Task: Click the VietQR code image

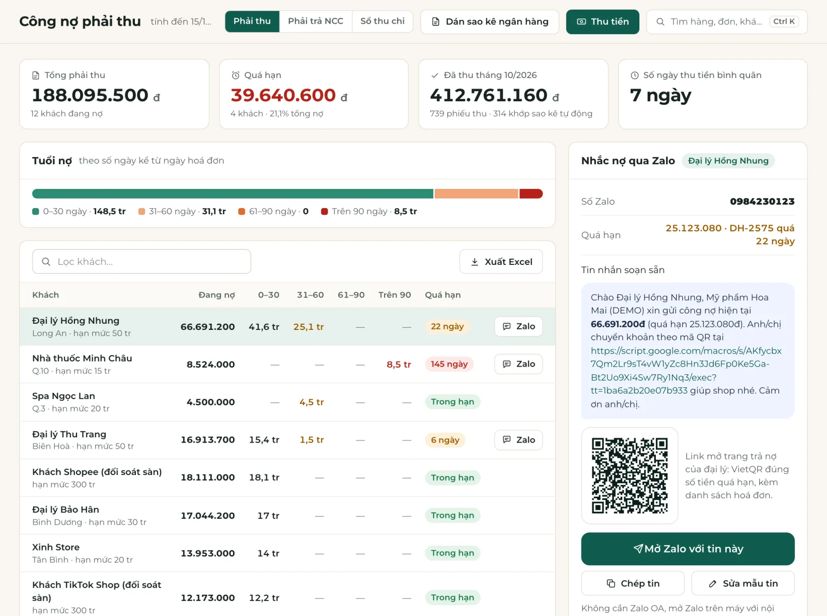Action: pos(630,476)
